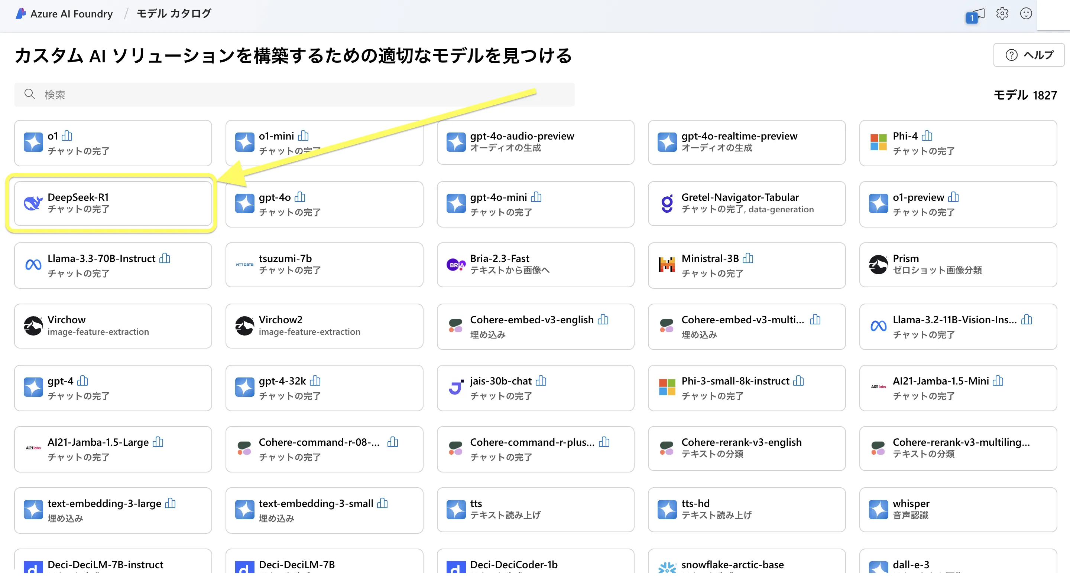Open the whisper model card

coord(958,510)
